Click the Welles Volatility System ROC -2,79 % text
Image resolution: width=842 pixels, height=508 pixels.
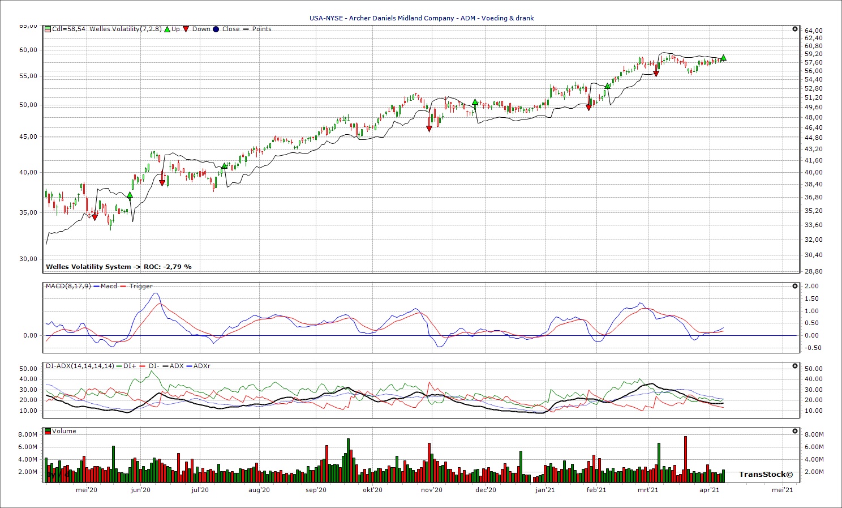click(x=119, y=267)
